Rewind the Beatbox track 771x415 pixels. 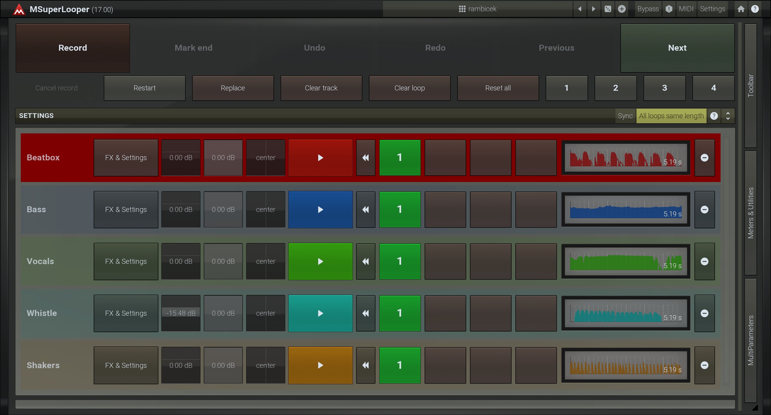pyautogui.click(x=365, y=158)
